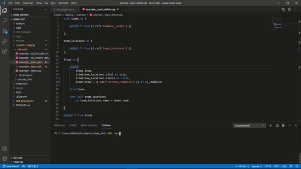Click the terminal command input line
This screenshot has width=301, height=169.
coord(87,133)
